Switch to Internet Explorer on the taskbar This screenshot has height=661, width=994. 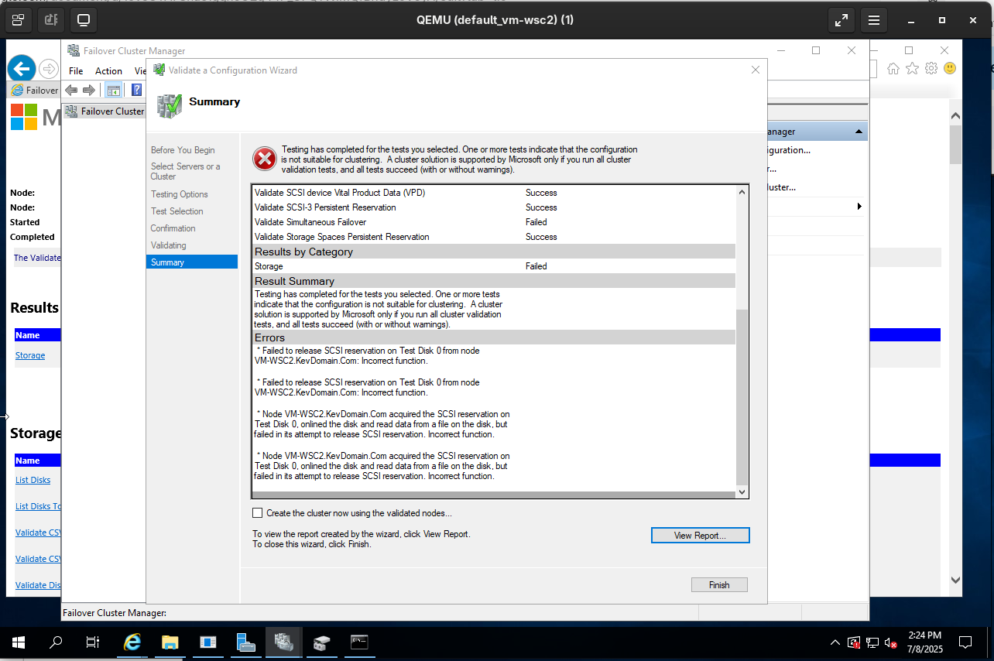[x=133, y=642]
